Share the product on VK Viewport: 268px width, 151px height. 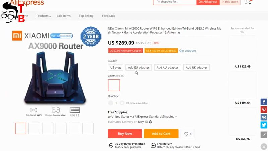pos(264,117)
